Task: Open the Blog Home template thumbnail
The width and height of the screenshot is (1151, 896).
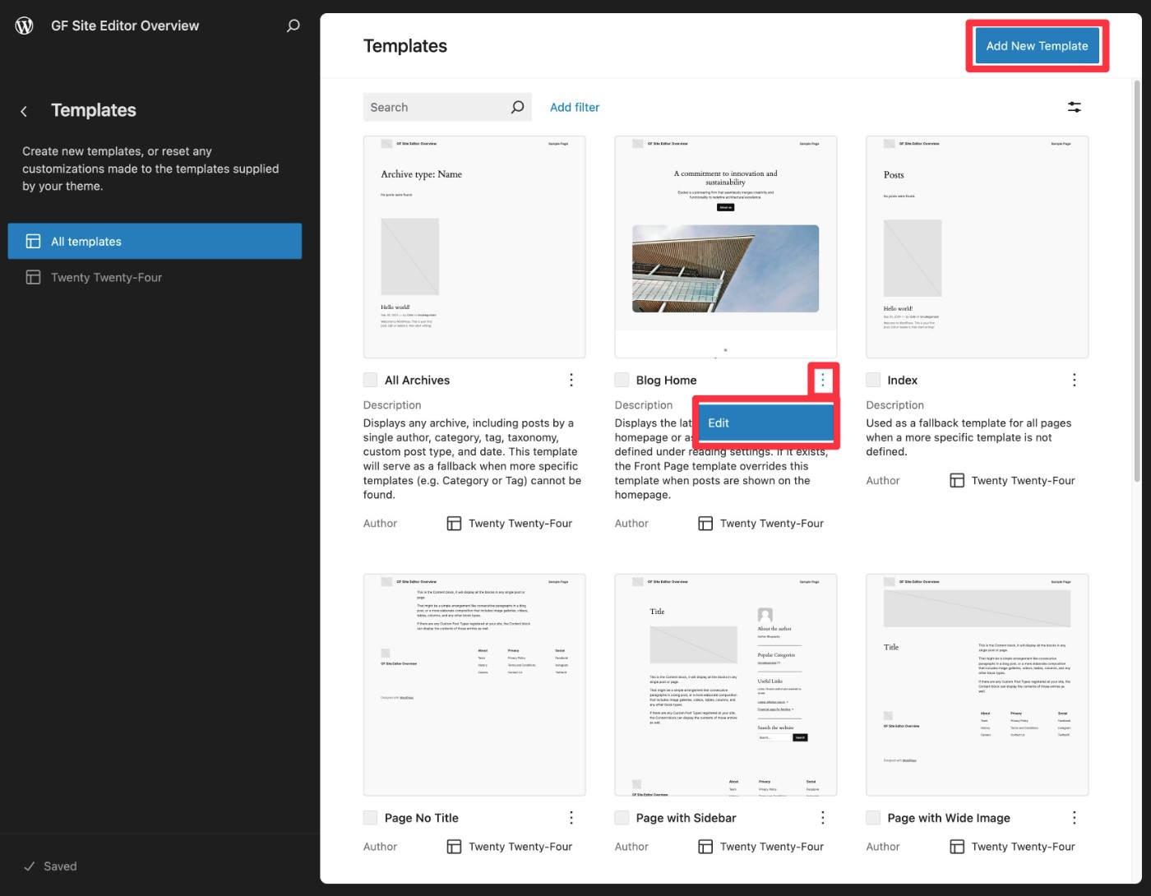Action: [x=726, y=247]
